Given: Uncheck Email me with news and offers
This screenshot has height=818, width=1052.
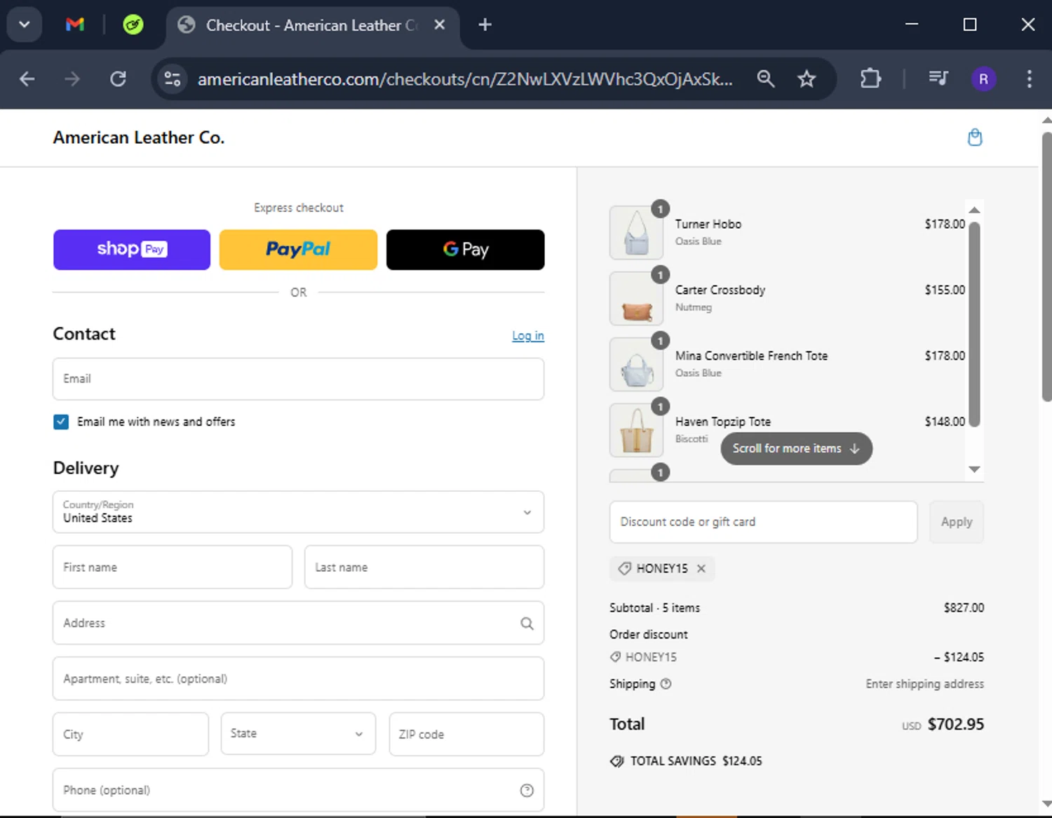Looking at the screenshot, I should 61,422.
